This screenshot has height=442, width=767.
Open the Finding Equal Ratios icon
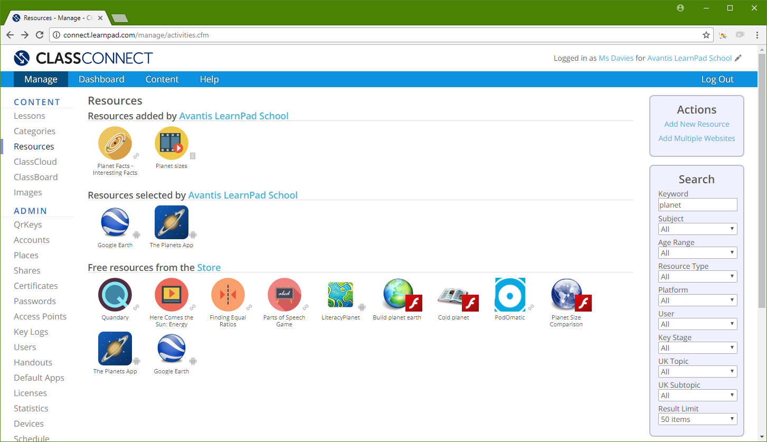point(228,295)
